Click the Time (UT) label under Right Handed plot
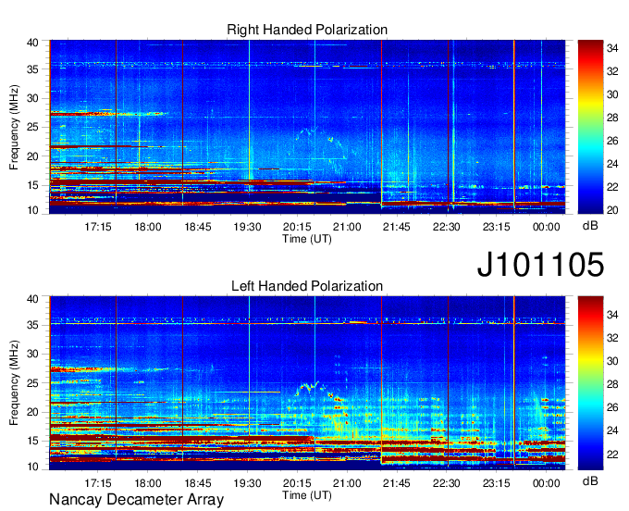The height and width of the screenshot is (511, 629). pyautogui.click(x=307, y=239)
